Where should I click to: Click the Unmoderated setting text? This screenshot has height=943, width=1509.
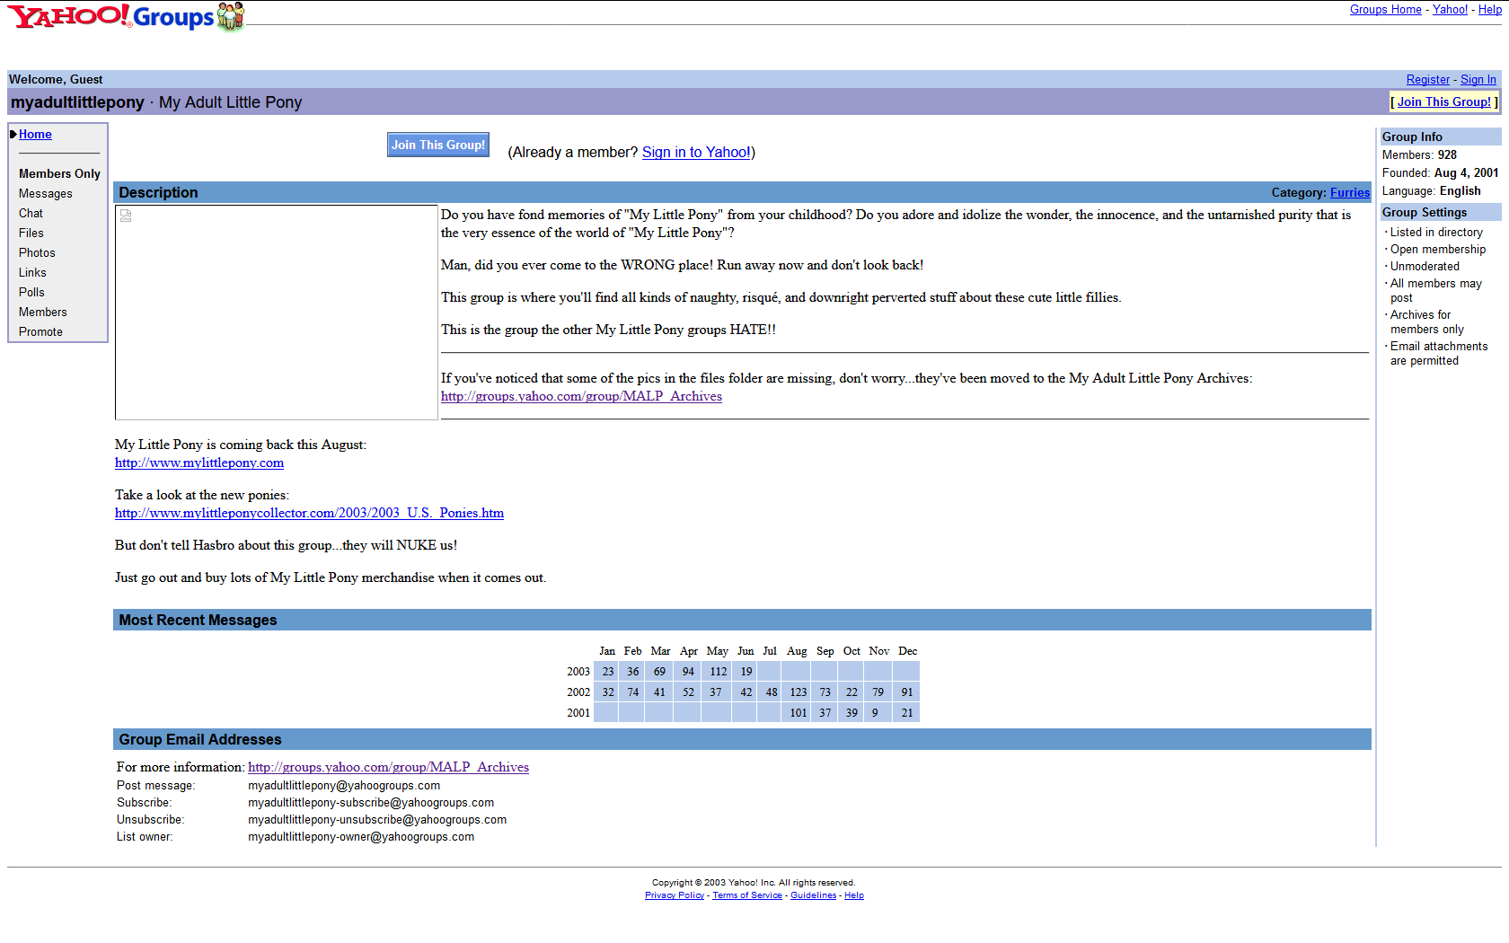(x=1425, y=267)
